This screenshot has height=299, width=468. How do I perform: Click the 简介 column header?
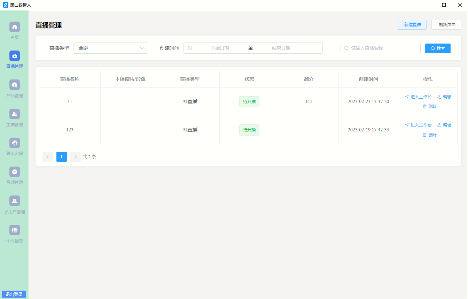309,79
